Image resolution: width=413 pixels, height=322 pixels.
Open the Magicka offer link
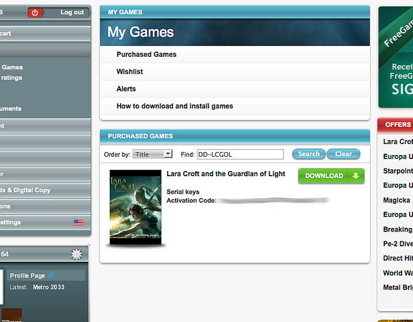pos(397,200)
